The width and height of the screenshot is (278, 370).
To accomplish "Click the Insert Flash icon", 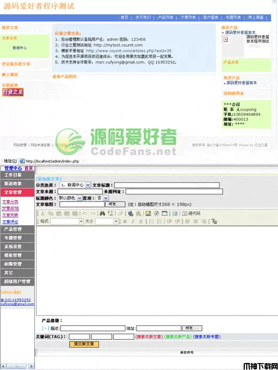I will coord(156,214).
